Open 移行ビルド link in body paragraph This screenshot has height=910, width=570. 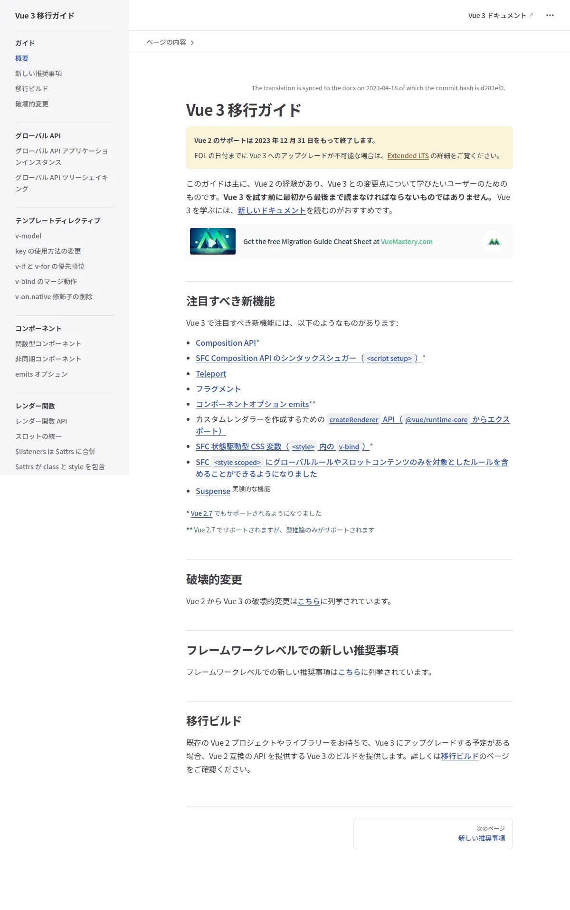tap(460, 756)
